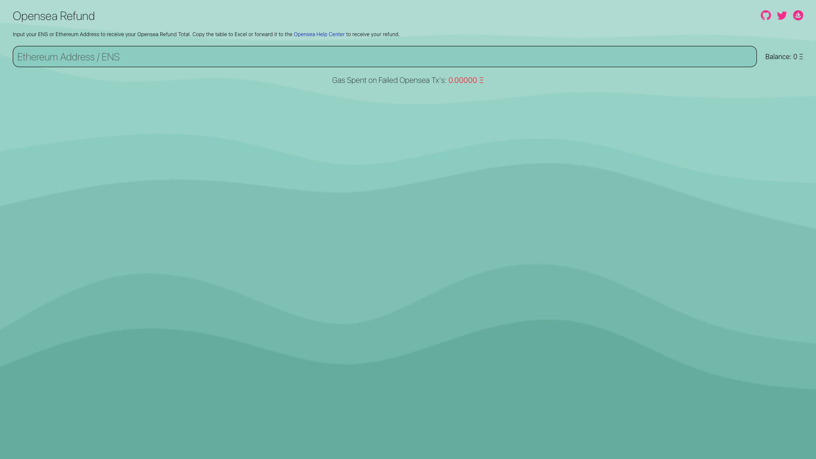Click the middle icon in the top-right group
This screenshot has height=459, width=816.
pyautogui.click(x=782, y=15)
